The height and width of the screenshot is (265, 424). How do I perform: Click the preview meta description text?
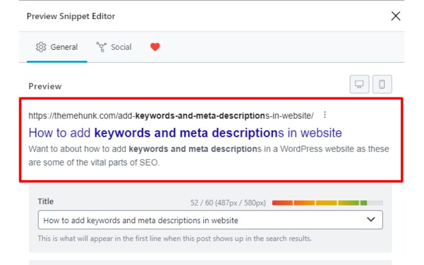click(208, 155)
